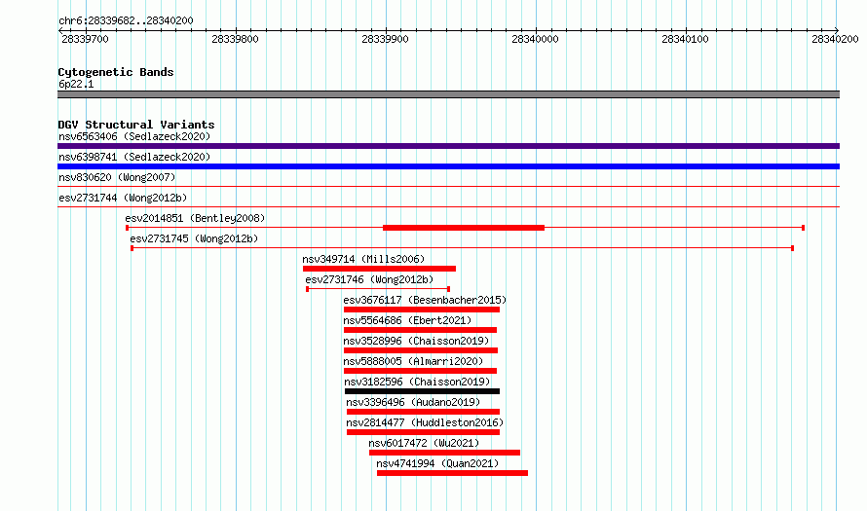The height and width of the screenshot is (511, 867).
Task: Select the red bar under nsv6017472
Action: coord(444,453)
